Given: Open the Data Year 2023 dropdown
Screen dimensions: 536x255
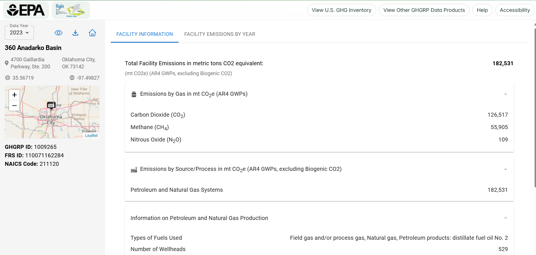Looking at the screenshot, I should [19, 32].
